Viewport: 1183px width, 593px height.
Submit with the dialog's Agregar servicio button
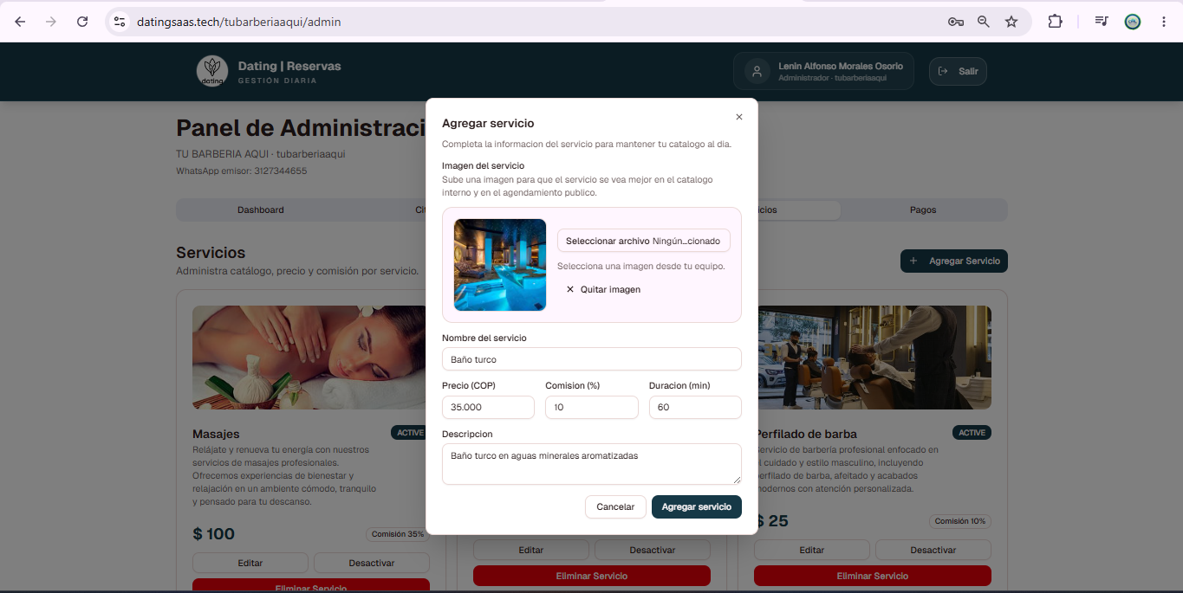[697, 506]
